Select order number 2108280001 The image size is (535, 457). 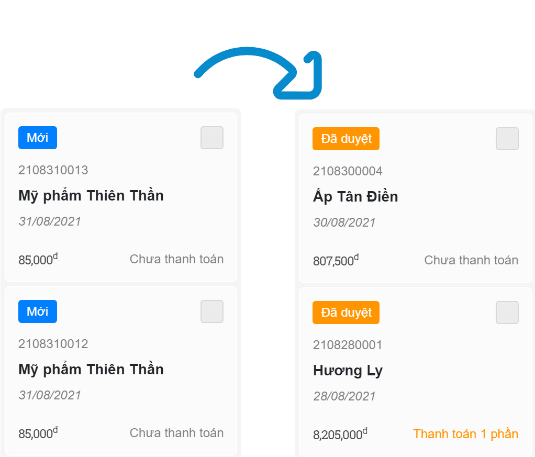[347, 345]
